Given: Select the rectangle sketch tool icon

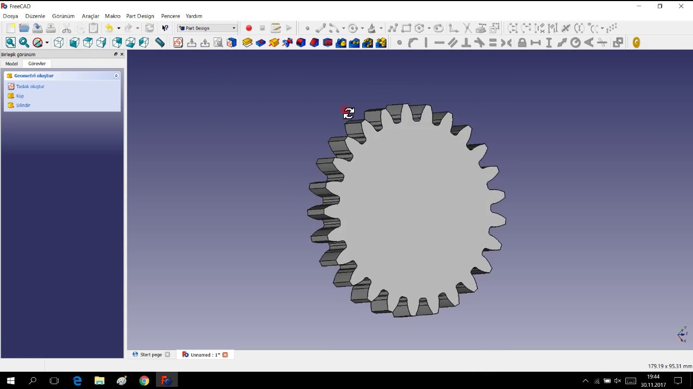Looking at the screenshot, I should 406,28.
